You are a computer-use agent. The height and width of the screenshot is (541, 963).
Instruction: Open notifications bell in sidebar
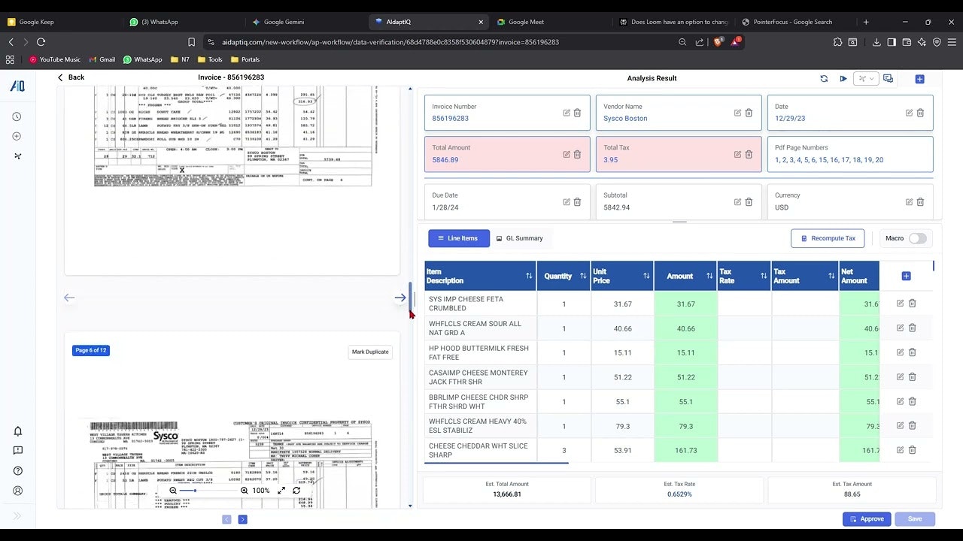[x=17, y=431]
